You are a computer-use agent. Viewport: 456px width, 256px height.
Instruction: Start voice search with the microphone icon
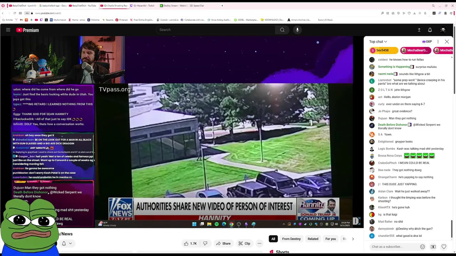[x=297, y=30]
